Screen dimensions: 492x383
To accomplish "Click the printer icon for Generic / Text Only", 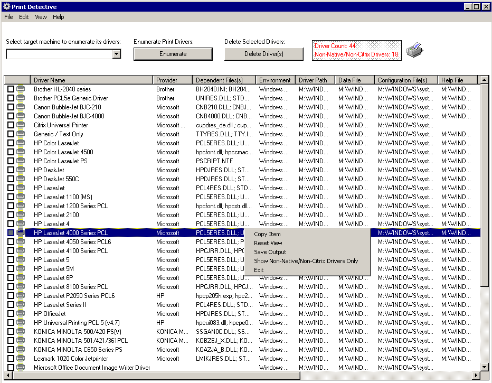I will [21, 134].
